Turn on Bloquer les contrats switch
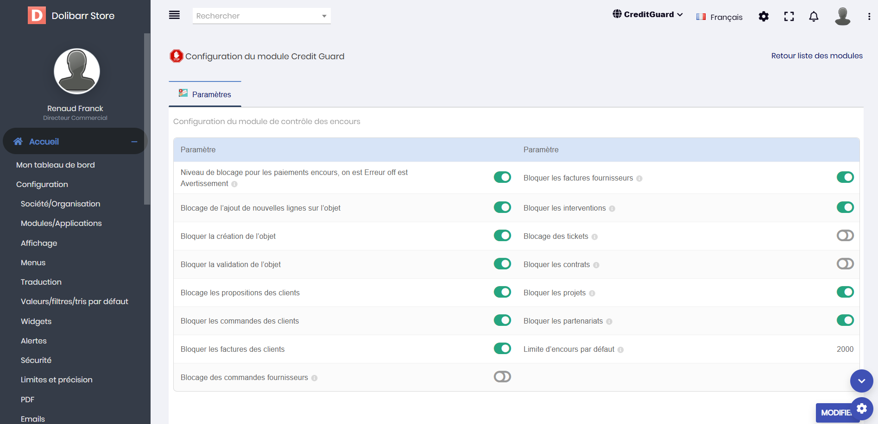 coord(845,264)
